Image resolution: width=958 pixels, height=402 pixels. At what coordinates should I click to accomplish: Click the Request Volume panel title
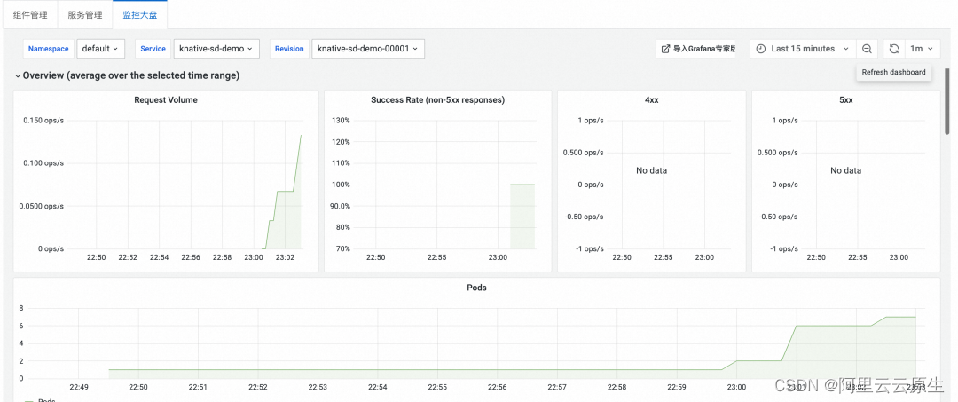tap(166, 100)
